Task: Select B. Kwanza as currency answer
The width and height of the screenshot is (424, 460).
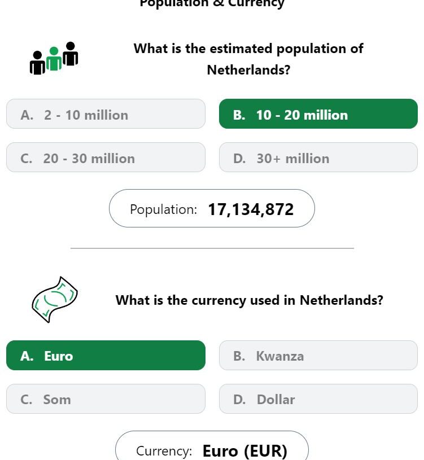Action: (x=318, y=355)
